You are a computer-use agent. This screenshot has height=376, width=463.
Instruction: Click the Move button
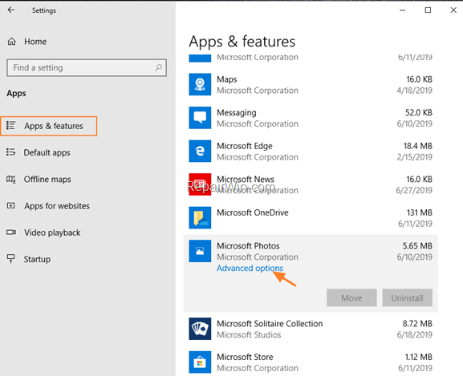coord(351,298)
